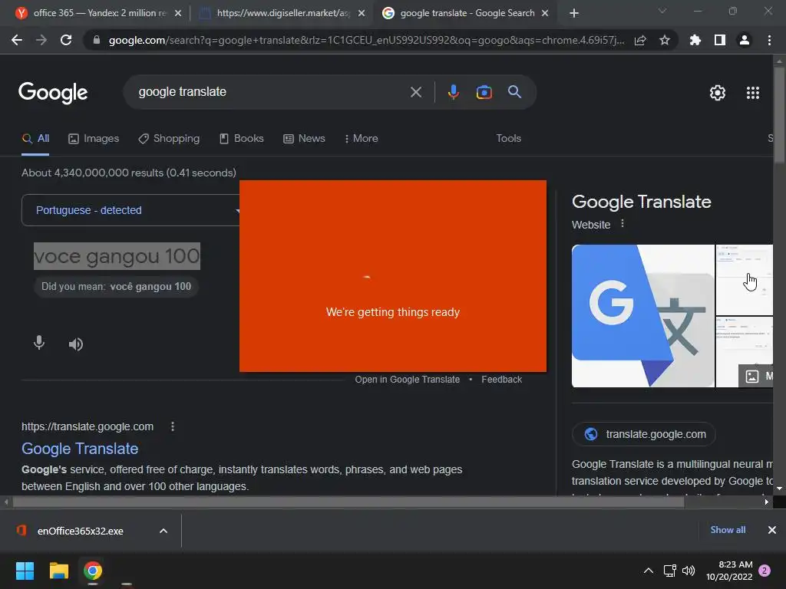Click the About 4,340,000,000 results text
786x589 pixels.
tap(129, 173)
